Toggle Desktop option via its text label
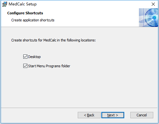Image resolution: width=159 pixels, height=124 pixels. coord(34,57)
